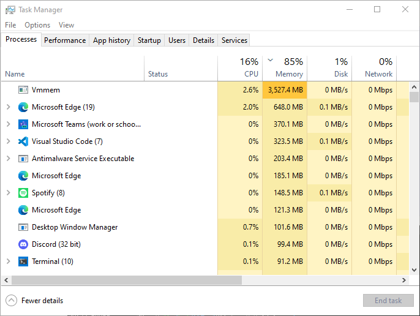420x316 pixels.
Task: Click the Memory column sort arrow
Action: tap(271, 60)
